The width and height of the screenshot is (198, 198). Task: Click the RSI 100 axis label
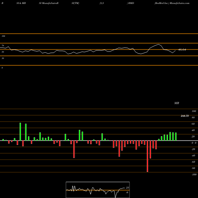click(x=3, y=36)
